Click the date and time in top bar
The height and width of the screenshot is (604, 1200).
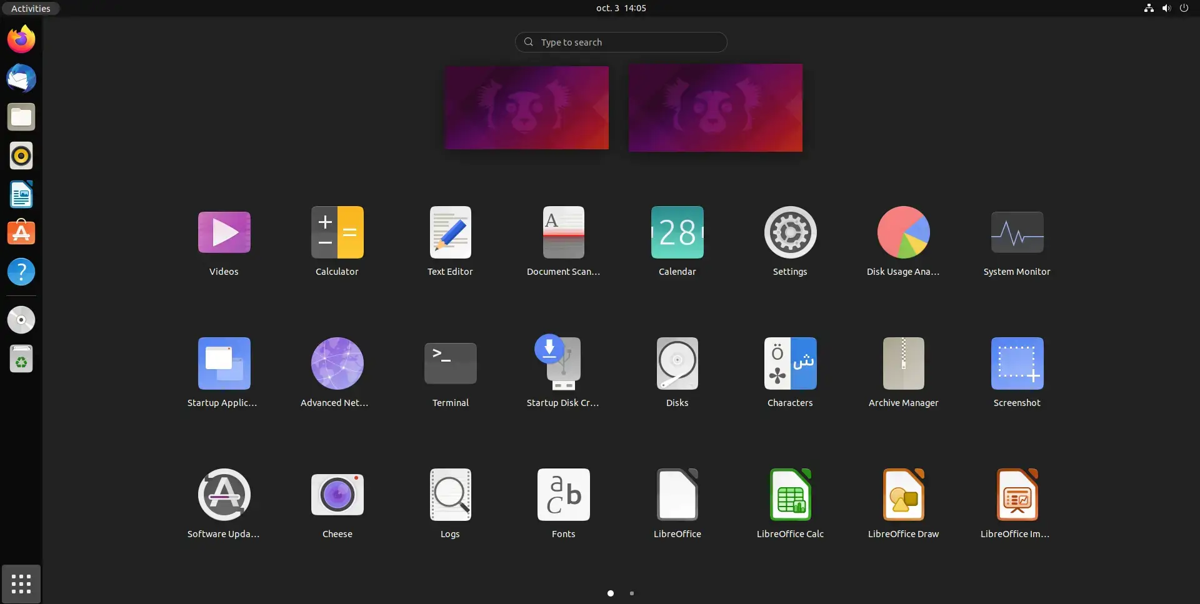621,8
